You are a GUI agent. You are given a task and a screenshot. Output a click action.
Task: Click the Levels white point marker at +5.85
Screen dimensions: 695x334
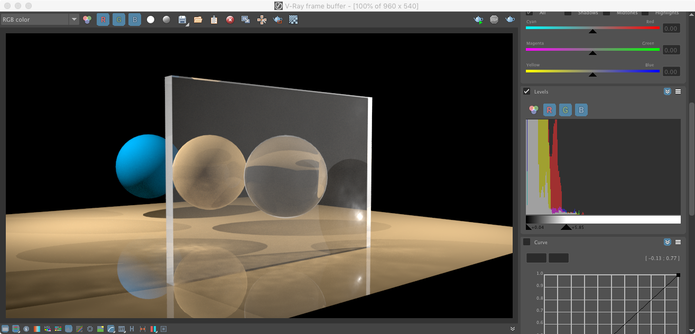(566, 227)
